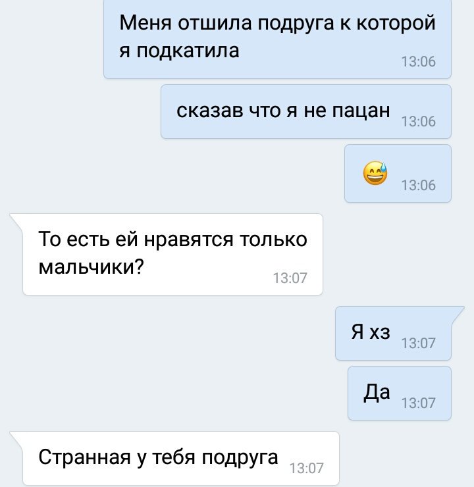Select the message 'Меня отшила подруга к которой я подкатила'
This screenshot has height=487, width=474.
277,38
